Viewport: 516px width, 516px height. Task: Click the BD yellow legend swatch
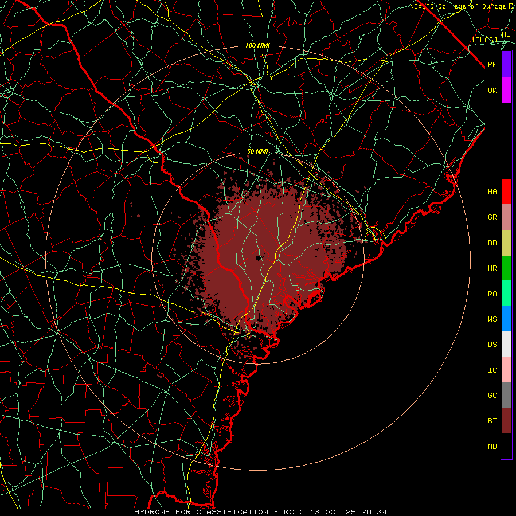(x=506, y=243)
